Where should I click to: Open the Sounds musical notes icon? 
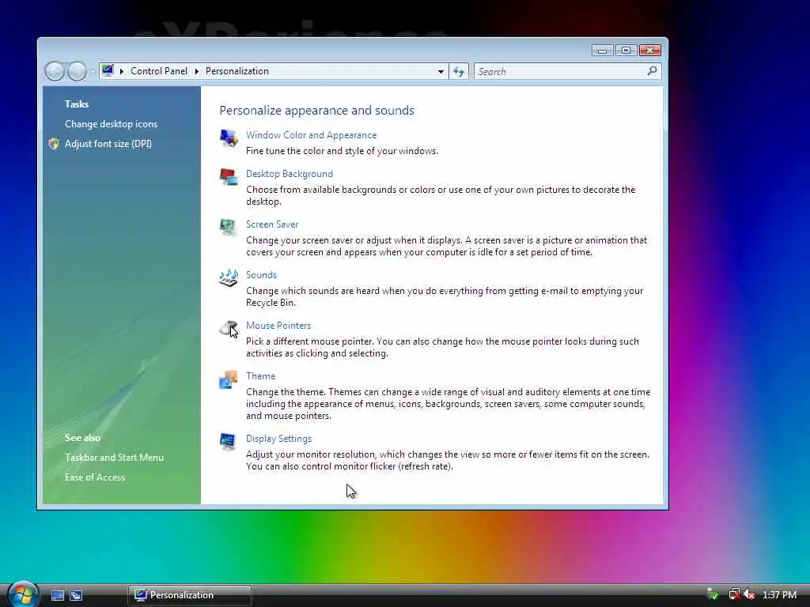[x=229, y=277]
